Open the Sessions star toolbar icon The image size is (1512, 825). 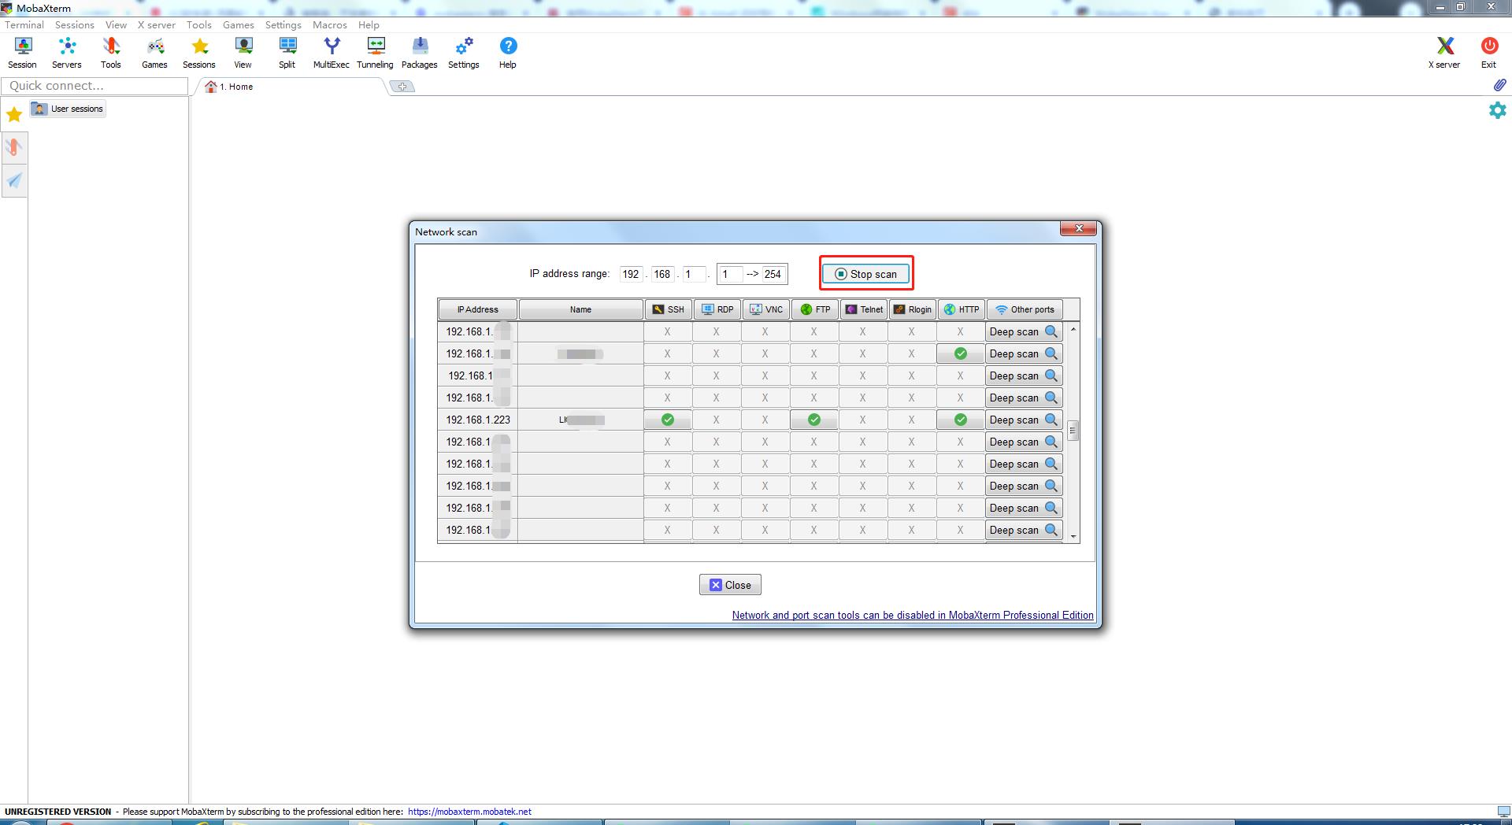point(199,53)
